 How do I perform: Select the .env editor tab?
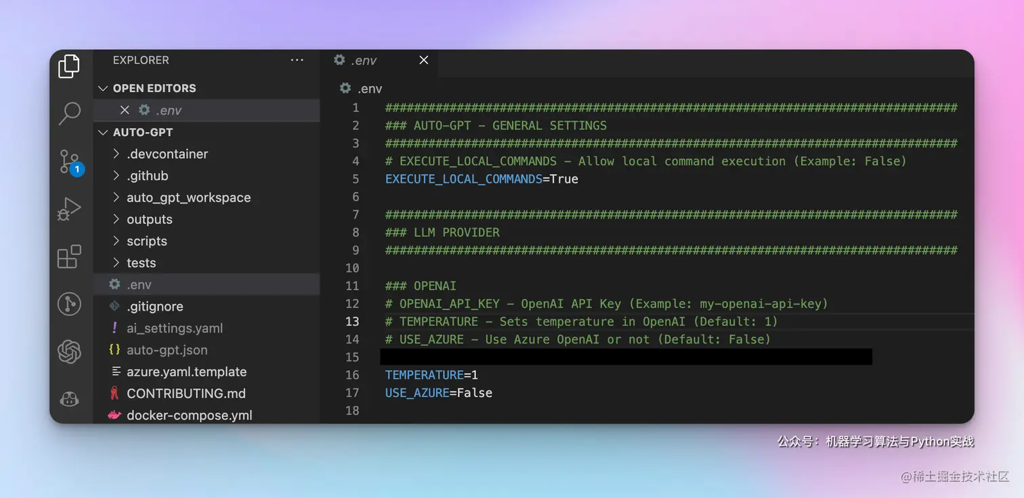coord(380,60)
